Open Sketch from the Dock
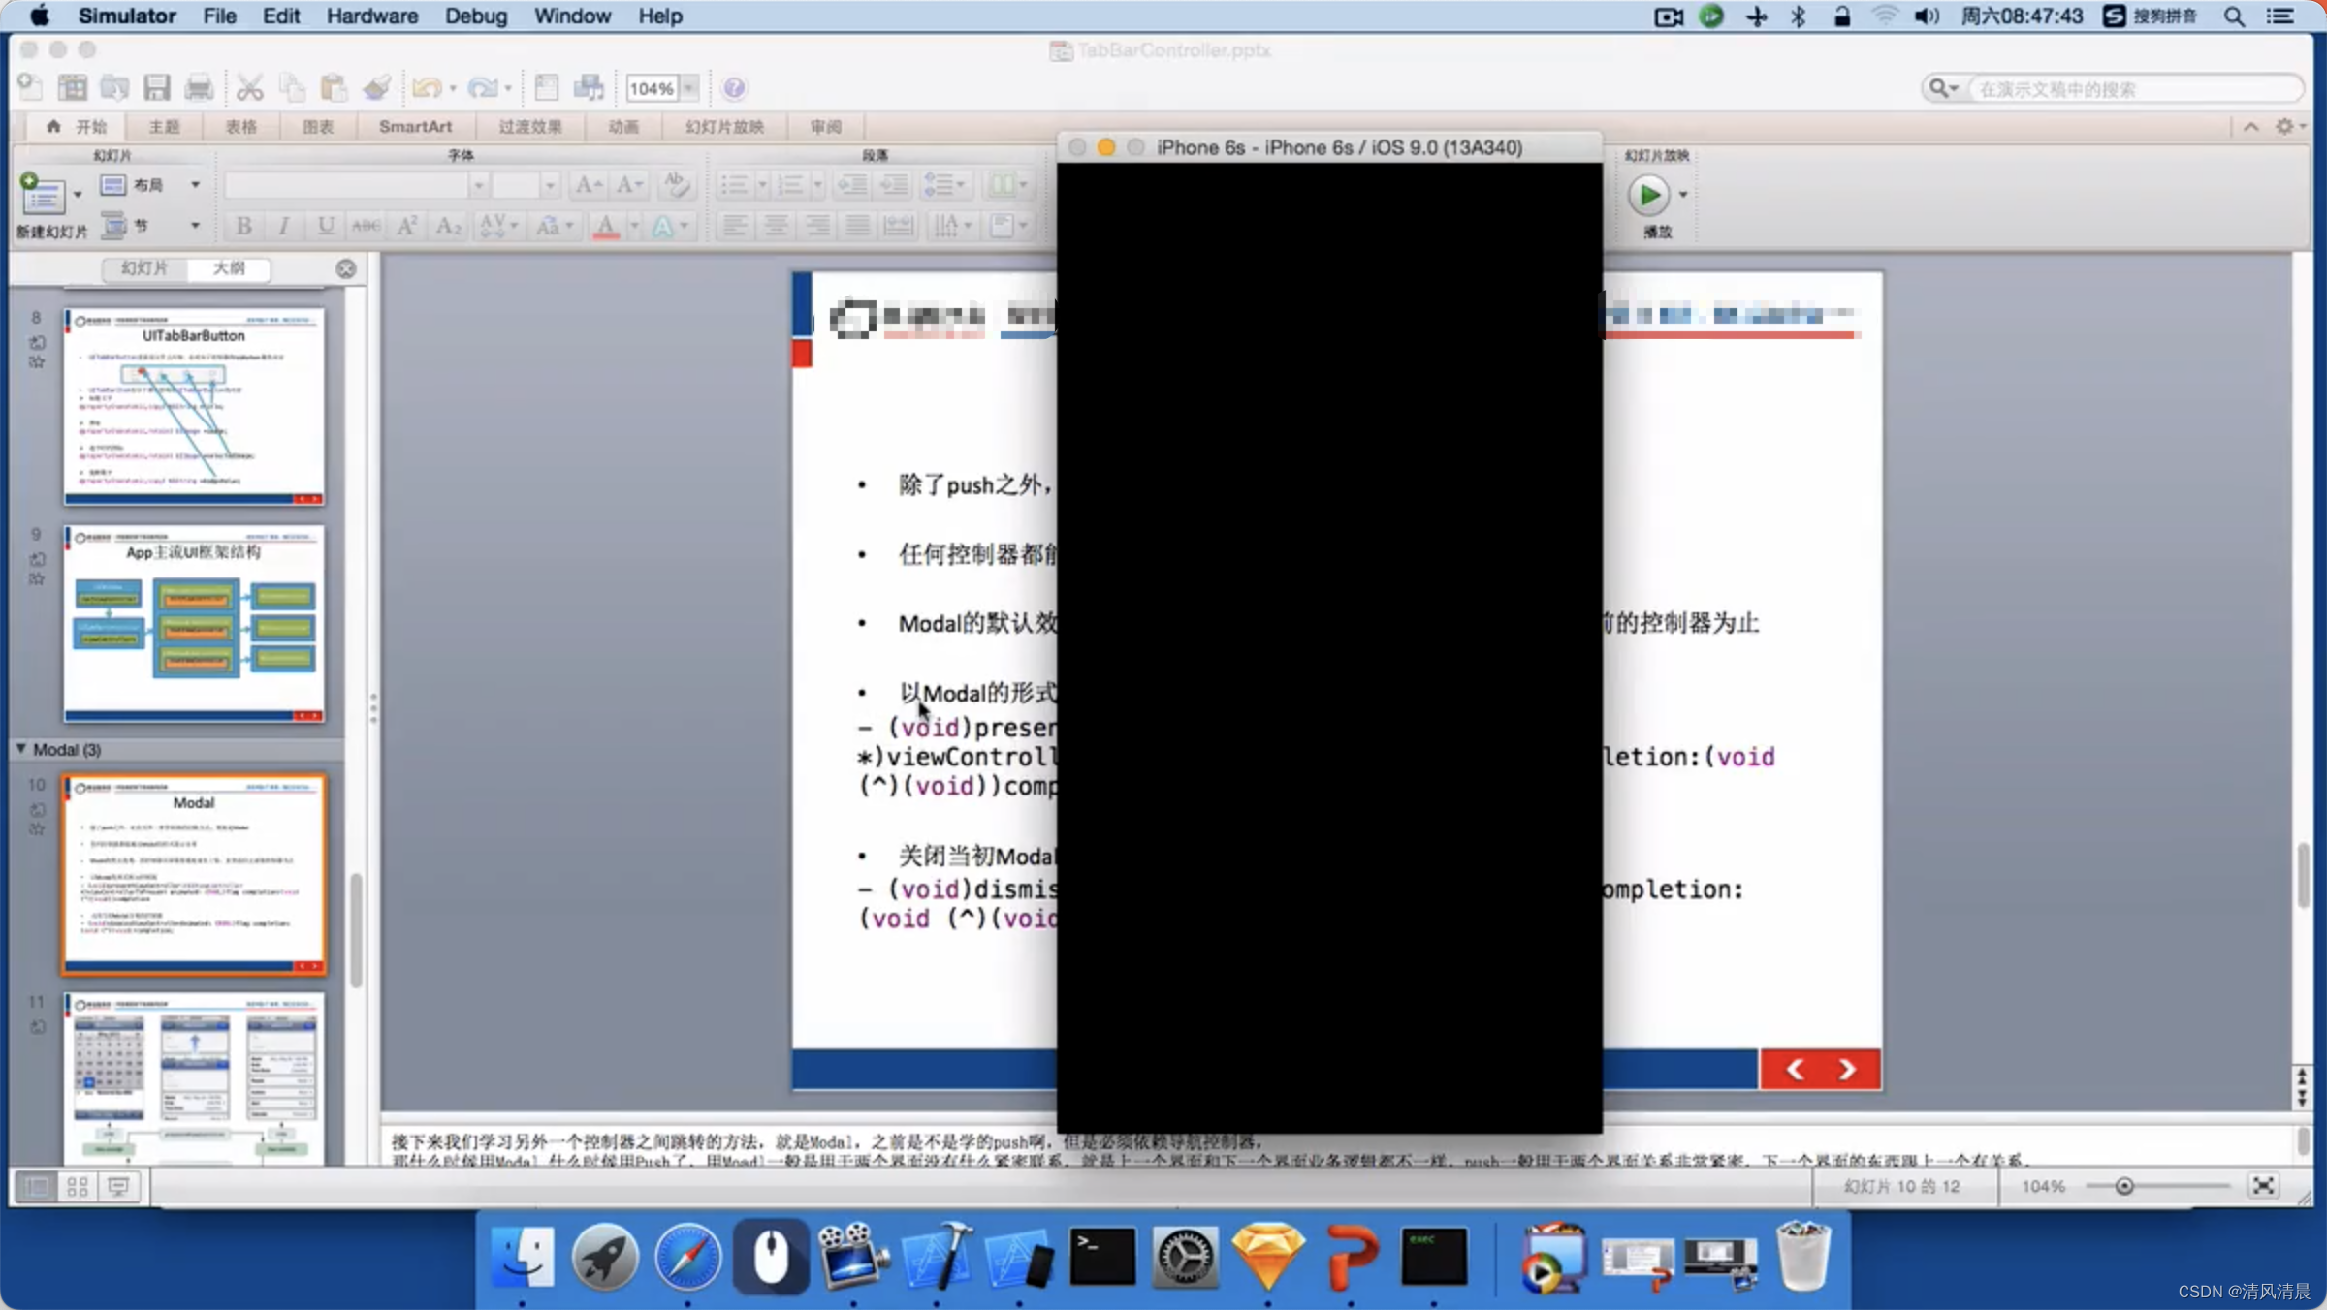Screen dimensions: 2327x1310 (1268, 1258)
